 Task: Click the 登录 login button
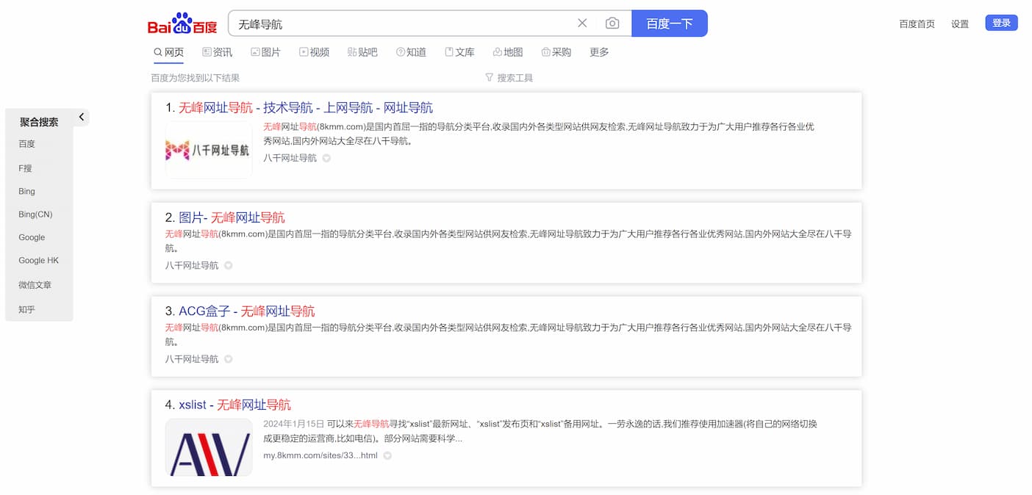coord(1001,23)
